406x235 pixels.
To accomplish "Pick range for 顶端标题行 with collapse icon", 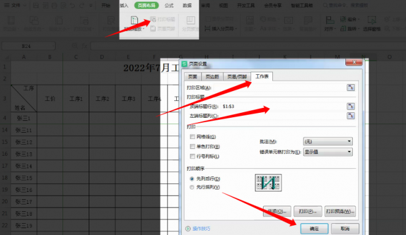I will point(350,106).
